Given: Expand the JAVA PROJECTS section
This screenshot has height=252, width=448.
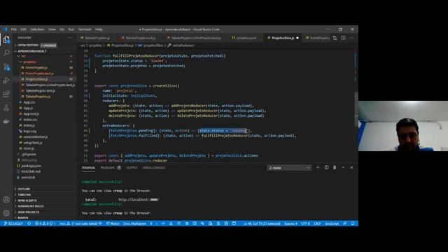Looking at the screenshot, I should 29,212.
